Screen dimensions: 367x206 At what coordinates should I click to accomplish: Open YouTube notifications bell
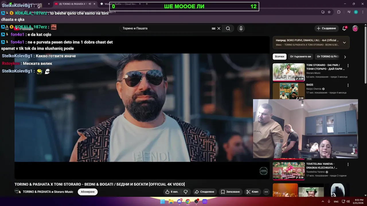point(344,28)
